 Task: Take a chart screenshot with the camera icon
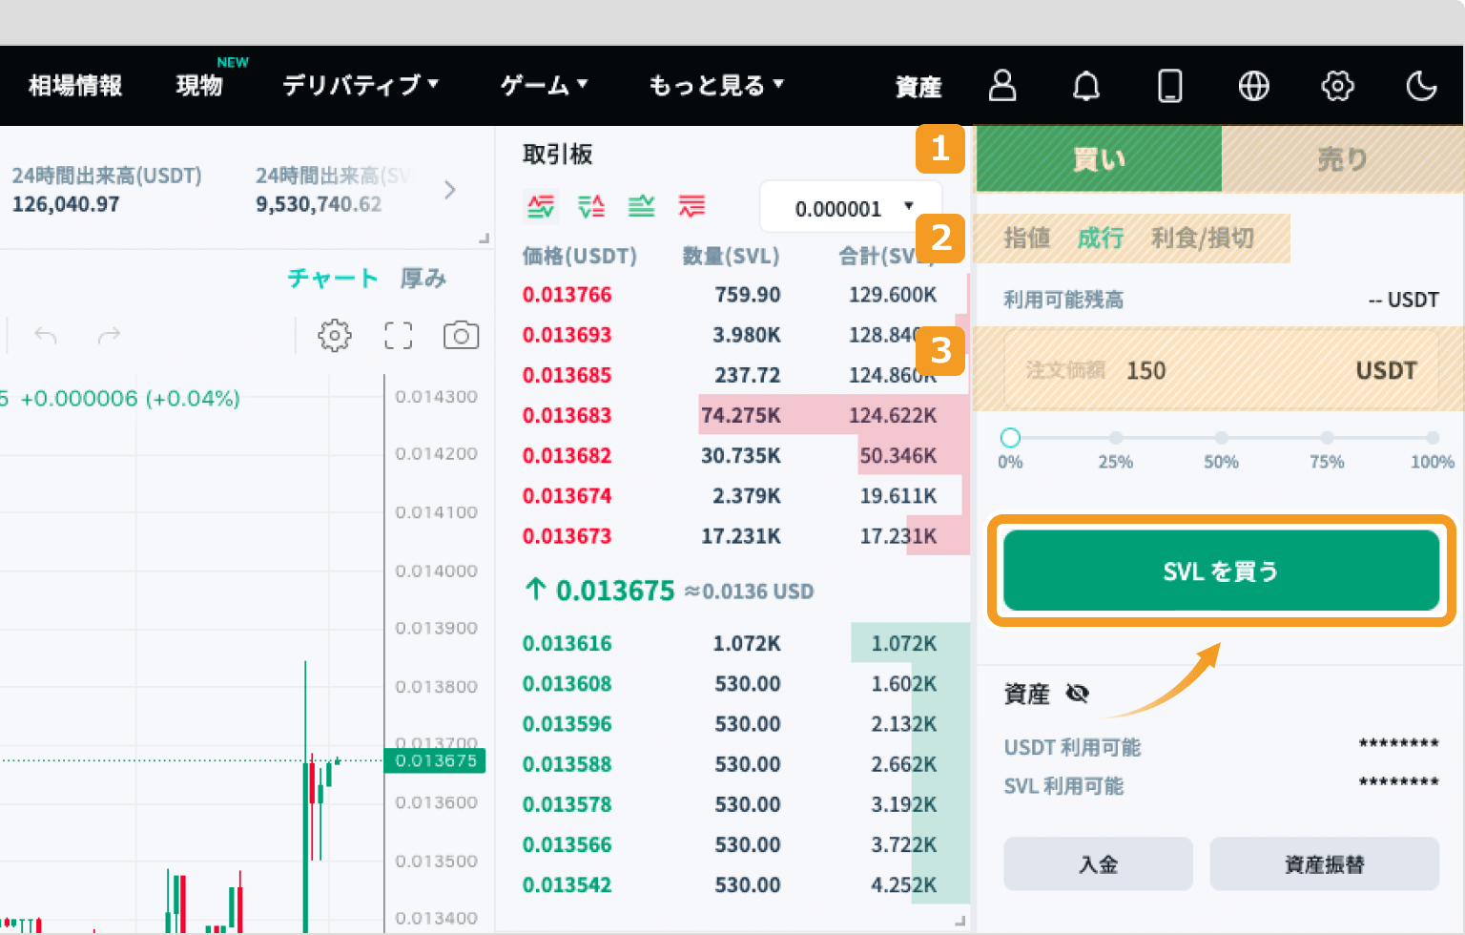tap(461, 335)
